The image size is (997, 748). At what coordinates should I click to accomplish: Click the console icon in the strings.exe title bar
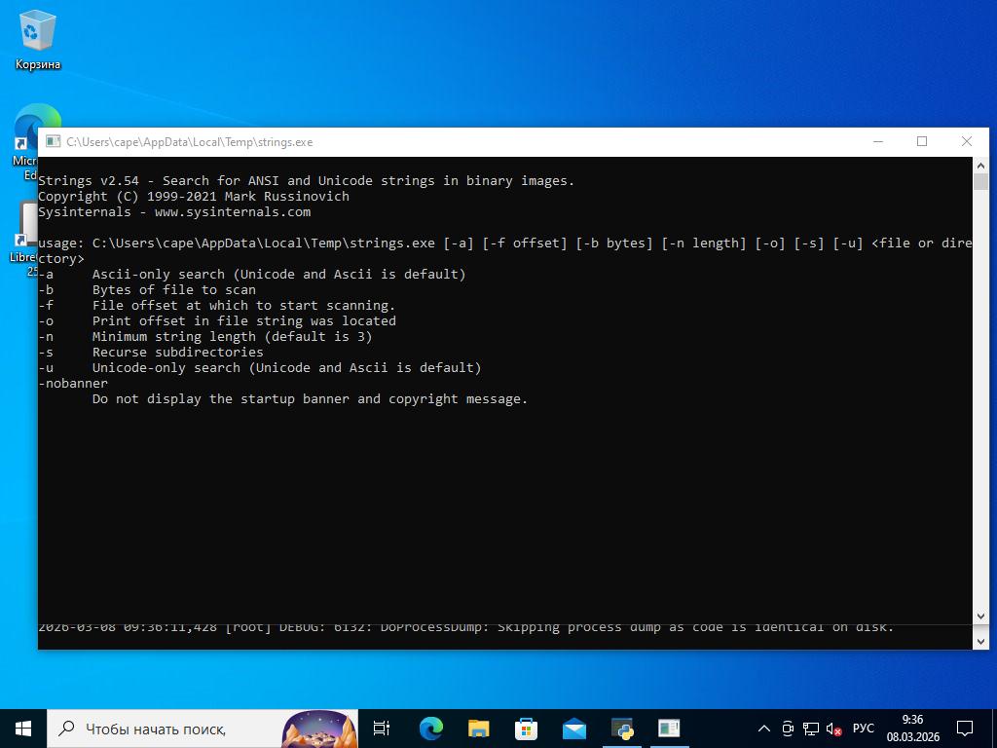[x=53, y=142]
